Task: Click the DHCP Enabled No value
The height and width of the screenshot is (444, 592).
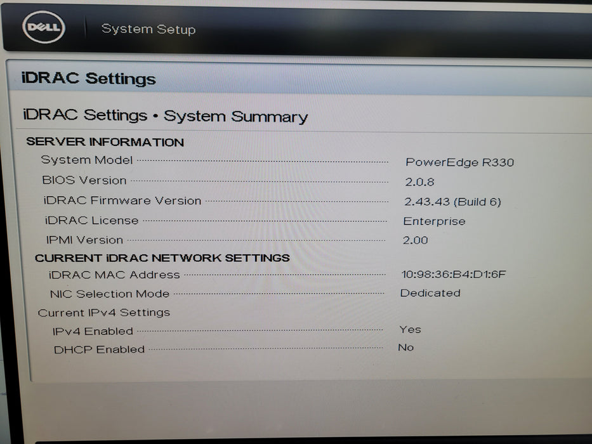Action: (405, 348)
